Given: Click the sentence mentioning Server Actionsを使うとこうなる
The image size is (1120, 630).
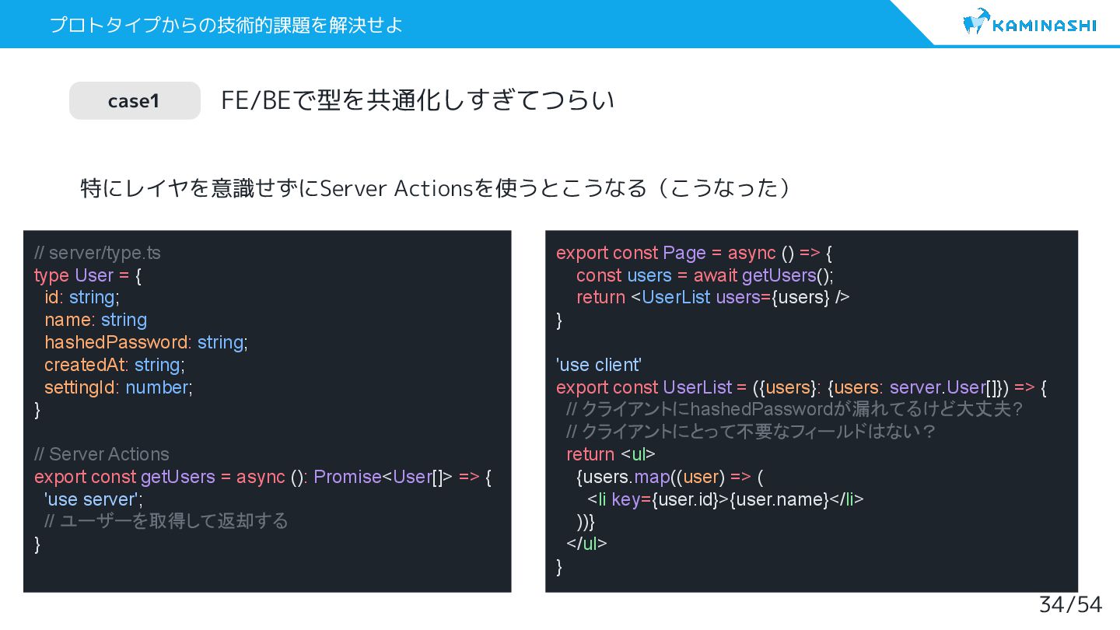Looking at the screenshot, I should tap(436, 188).
